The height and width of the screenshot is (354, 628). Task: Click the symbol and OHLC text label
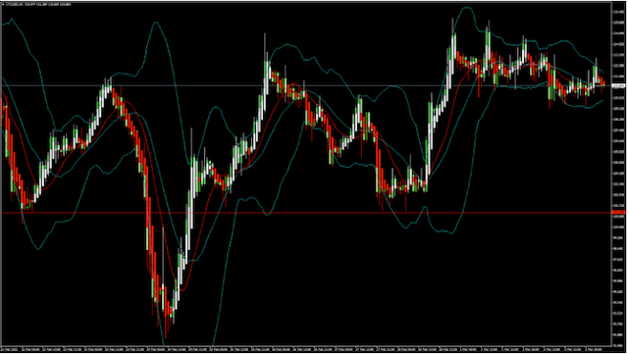tap(38, 4)
